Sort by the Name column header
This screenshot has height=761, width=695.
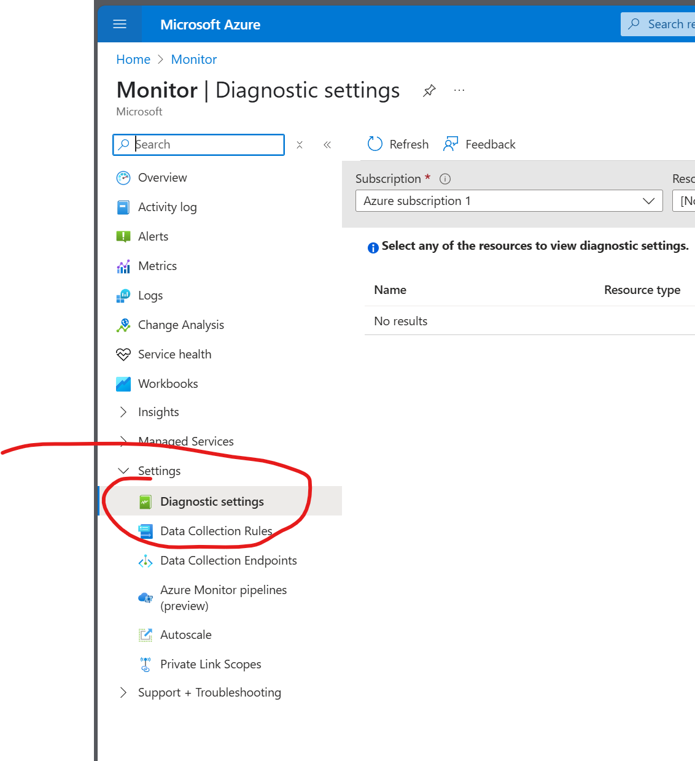coord(390,290)
